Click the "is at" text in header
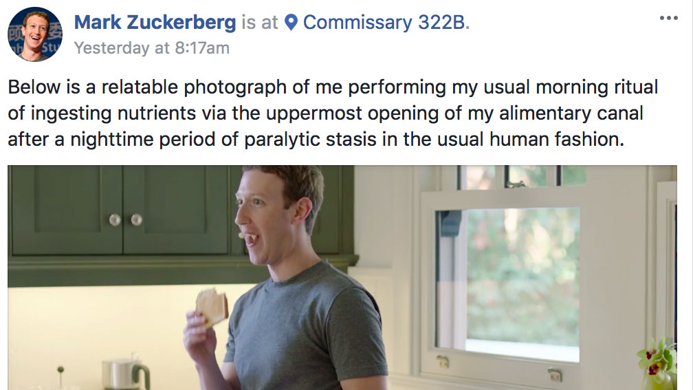 pyautogui.click(x=260, y=22)
